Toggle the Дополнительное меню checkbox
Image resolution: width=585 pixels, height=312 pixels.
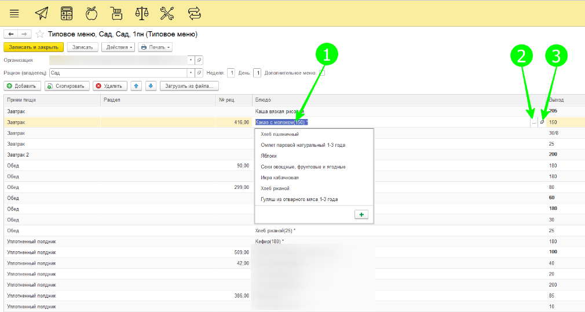pyautogui.click(x=321, y=73)
